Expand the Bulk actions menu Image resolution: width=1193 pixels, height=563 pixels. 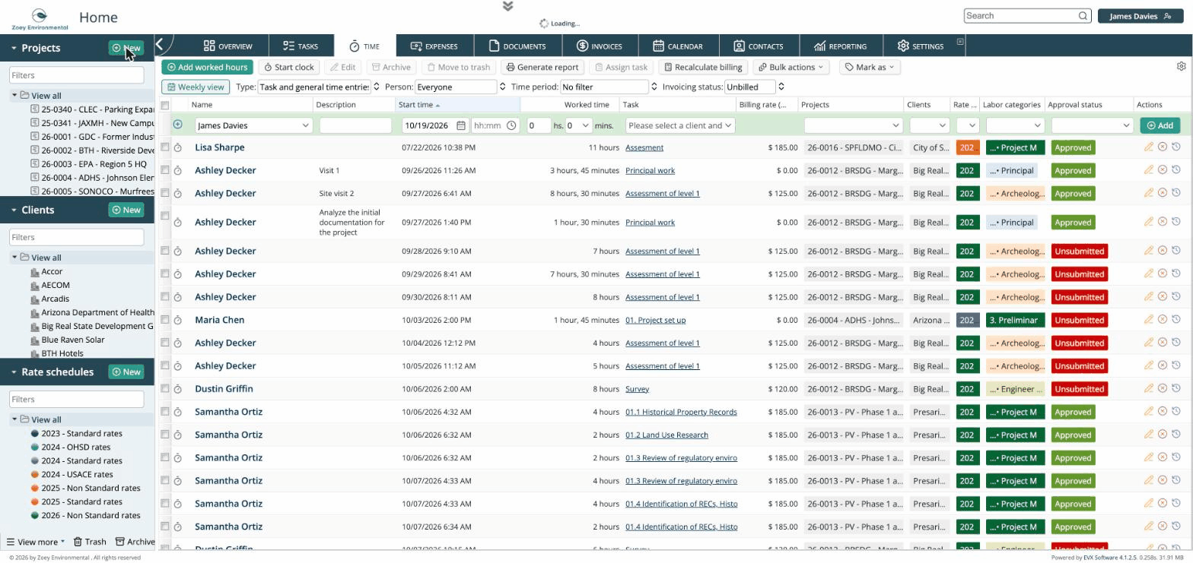pyautogui.click(x=791, y=68)
